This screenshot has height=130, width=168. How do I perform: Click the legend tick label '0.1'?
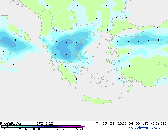point(3,129)
